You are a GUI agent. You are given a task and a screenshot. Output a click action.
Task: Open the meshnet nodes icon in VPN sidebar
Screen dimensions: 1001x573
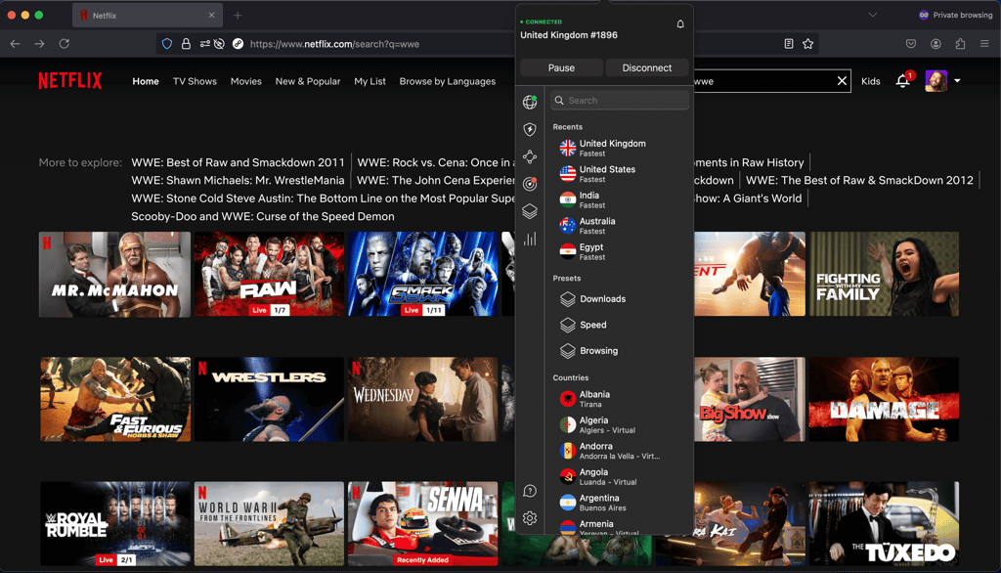coord(530,156)
